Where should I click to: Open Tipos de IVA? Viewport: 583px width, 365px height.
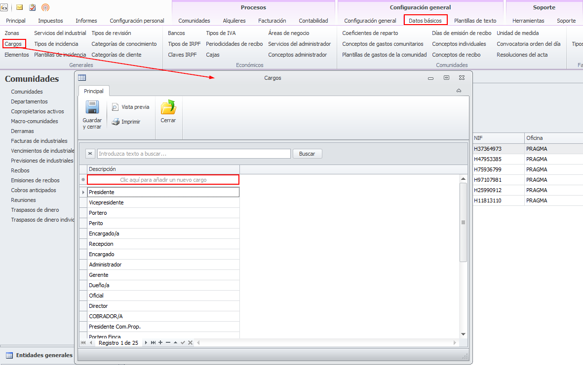pos(221,33)
